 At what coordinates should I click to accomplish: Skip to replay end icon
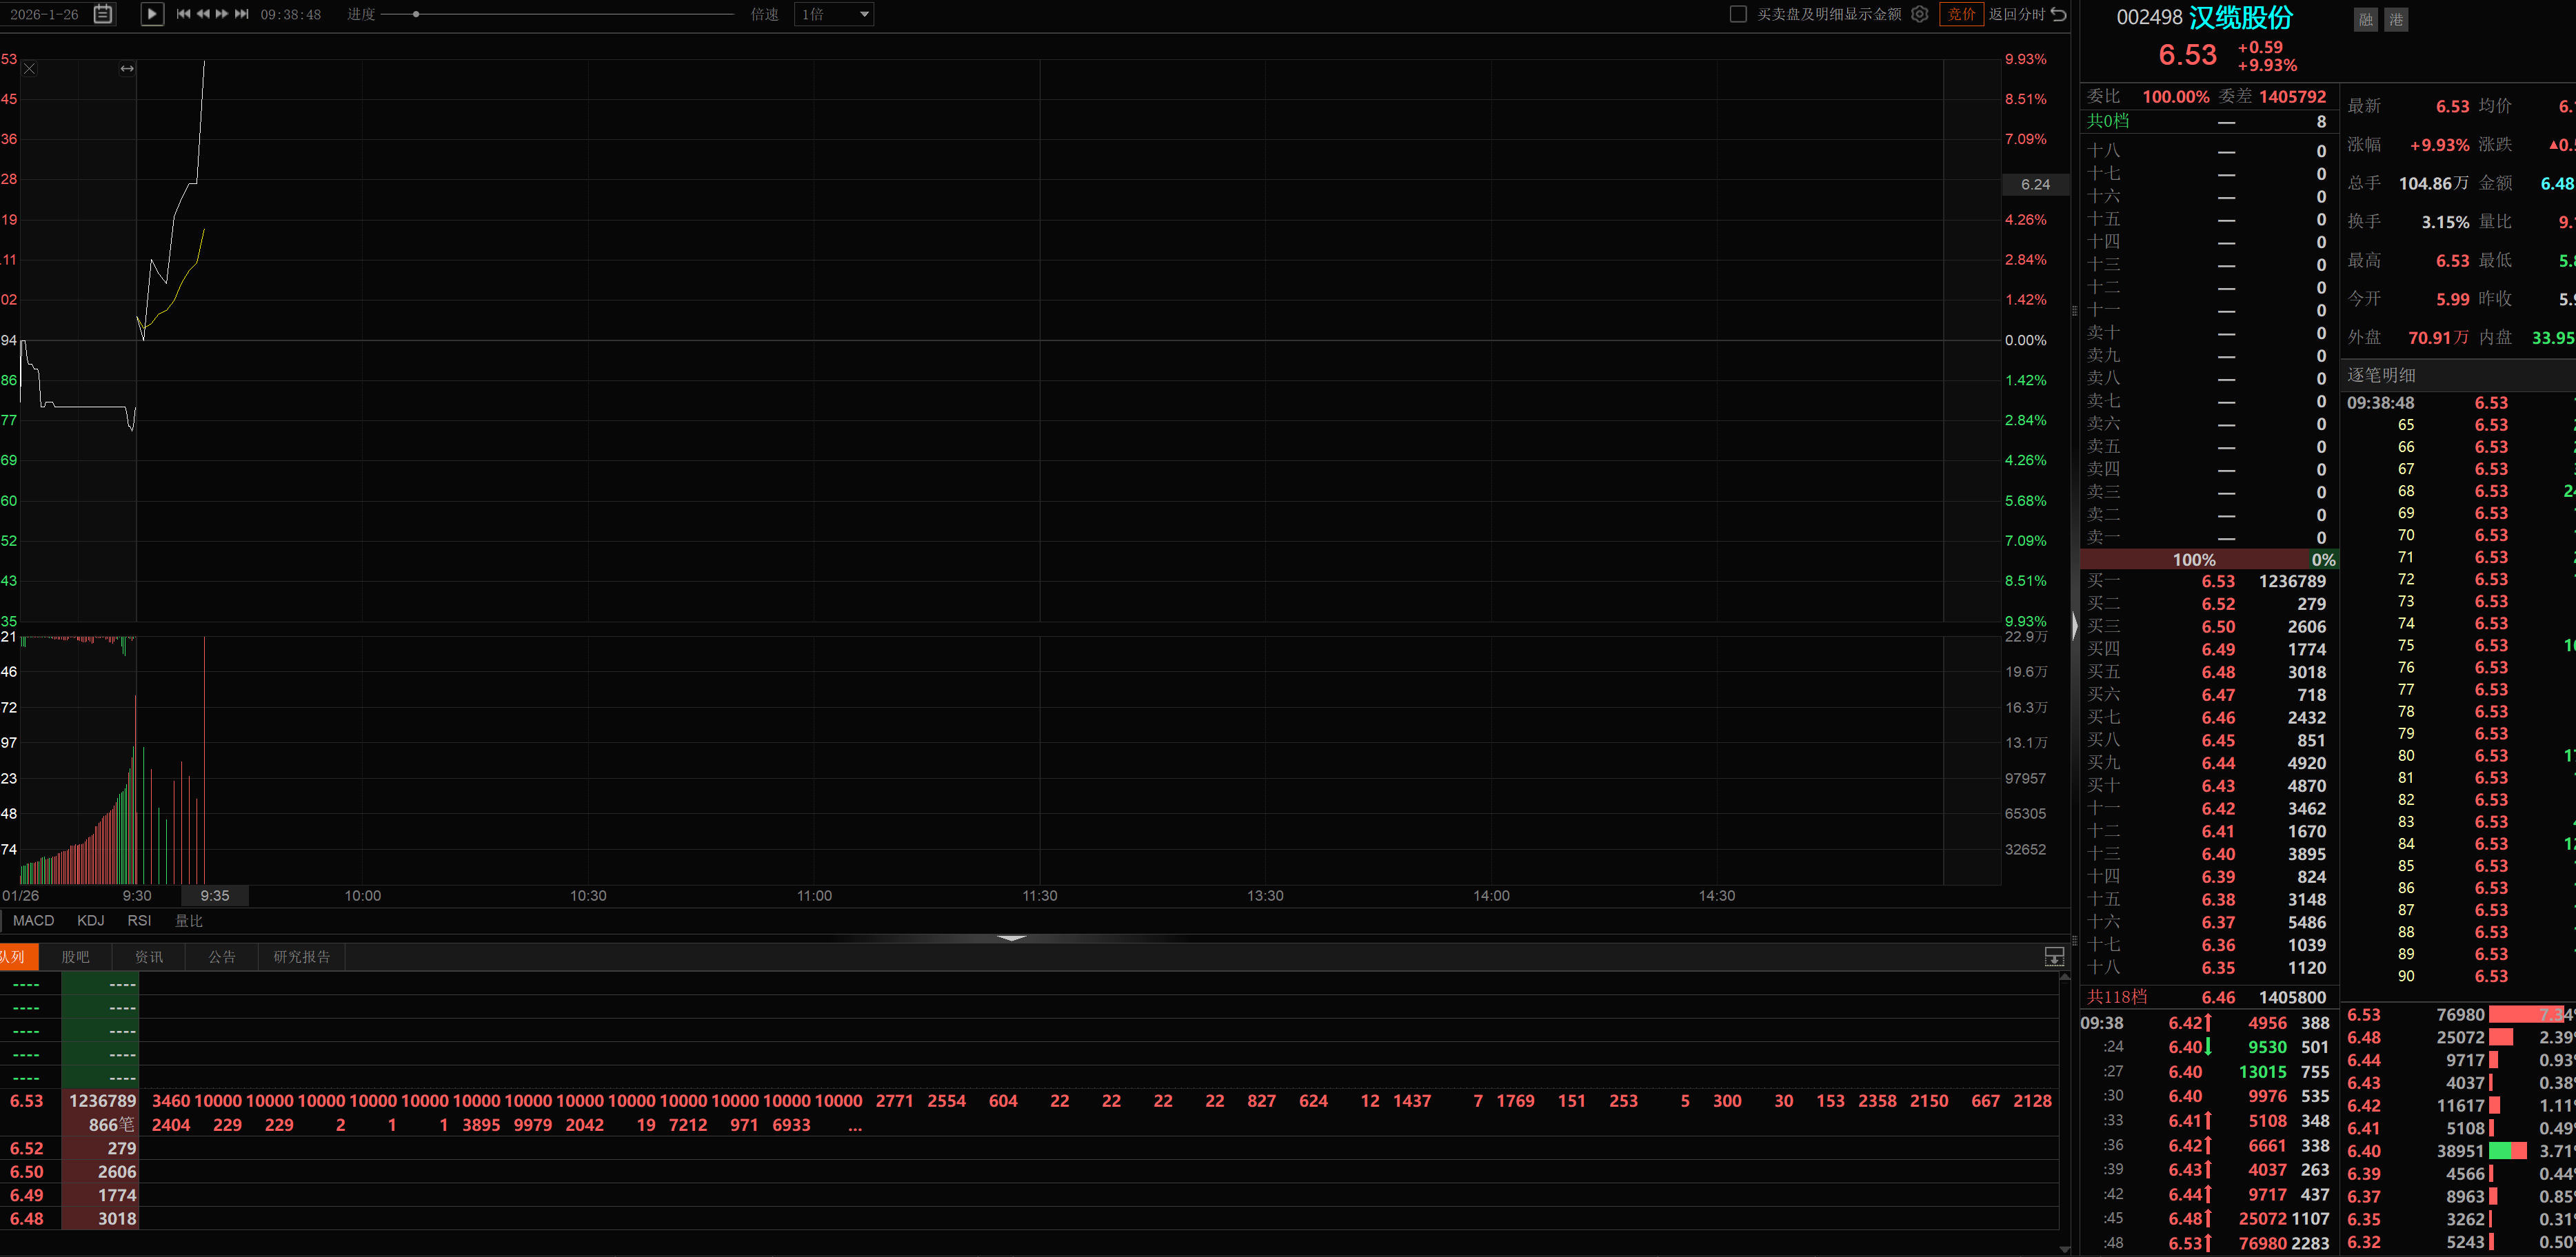point(241,14)
